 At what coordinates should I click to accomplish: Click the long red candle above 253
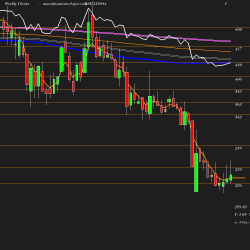coord(192,143)
